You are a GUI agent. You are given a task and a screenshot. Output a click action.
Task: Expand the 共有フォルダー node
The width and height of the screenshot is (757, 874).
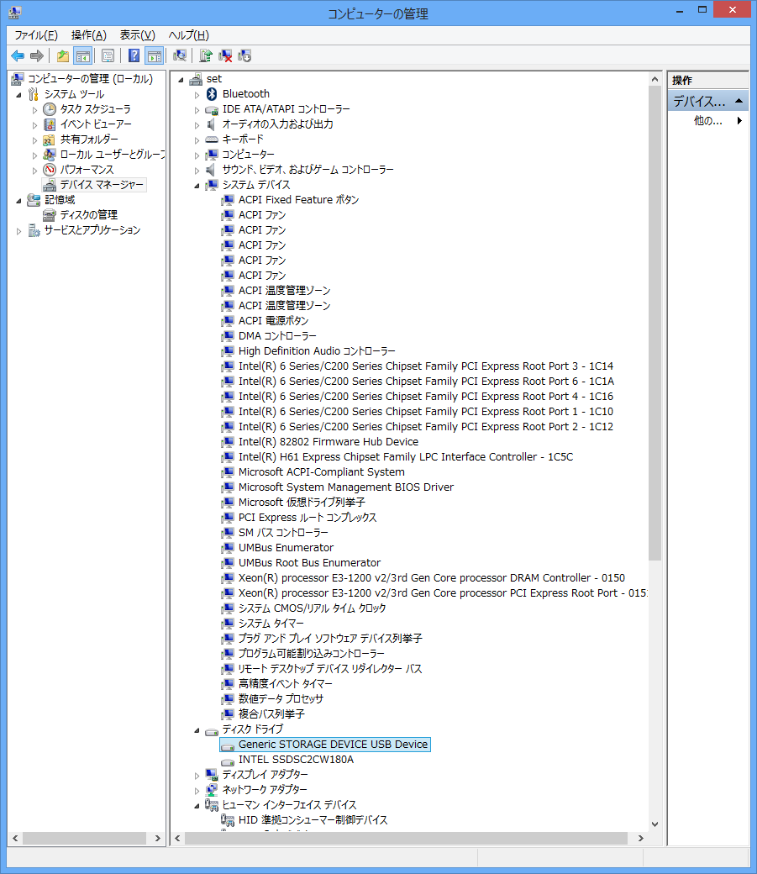34,140
